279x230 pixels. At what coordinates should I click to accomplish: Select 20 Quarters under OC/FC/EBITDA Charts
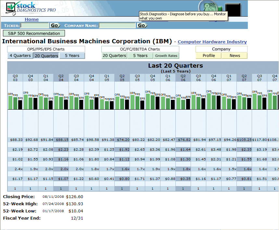click(x=114, y=56)
